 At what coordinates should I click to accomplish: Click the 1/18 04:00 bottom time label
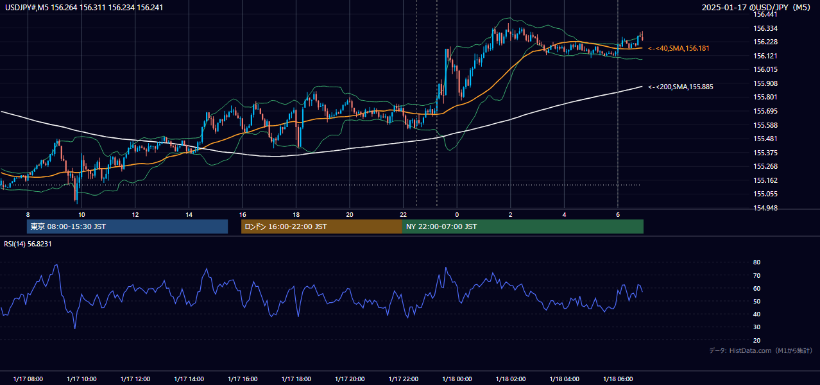pos(564,379)
